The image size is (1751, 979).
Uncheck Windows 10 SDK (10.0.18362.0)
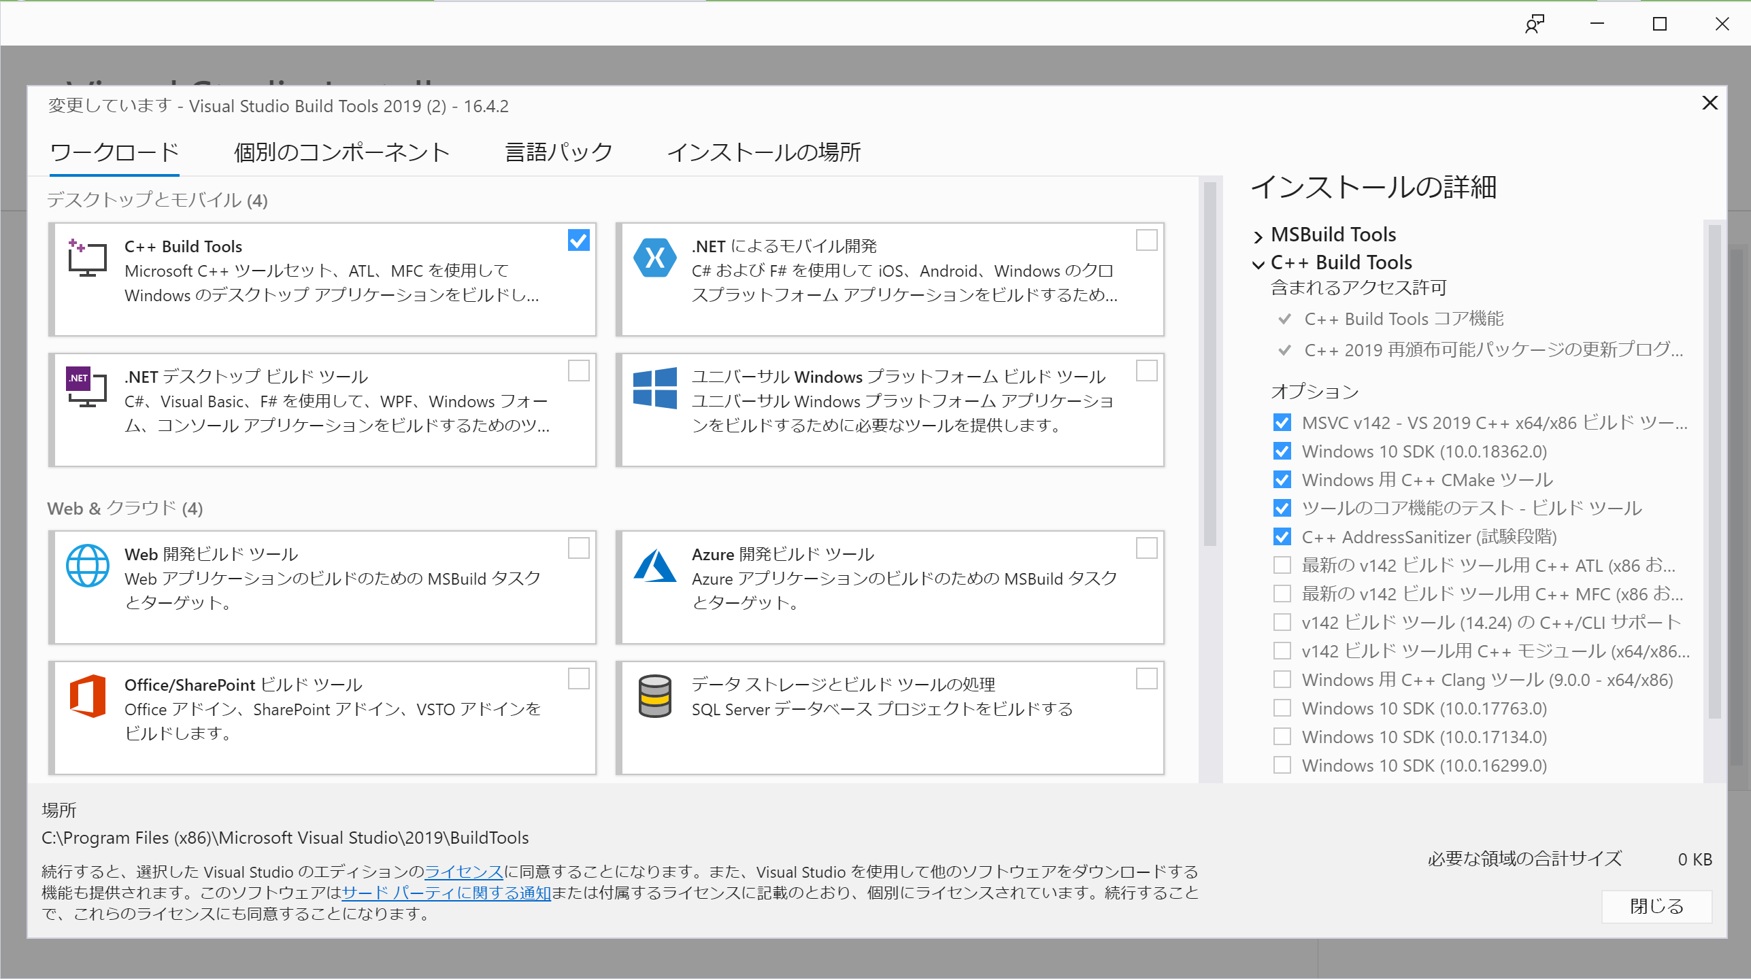tap(1282, 451)
